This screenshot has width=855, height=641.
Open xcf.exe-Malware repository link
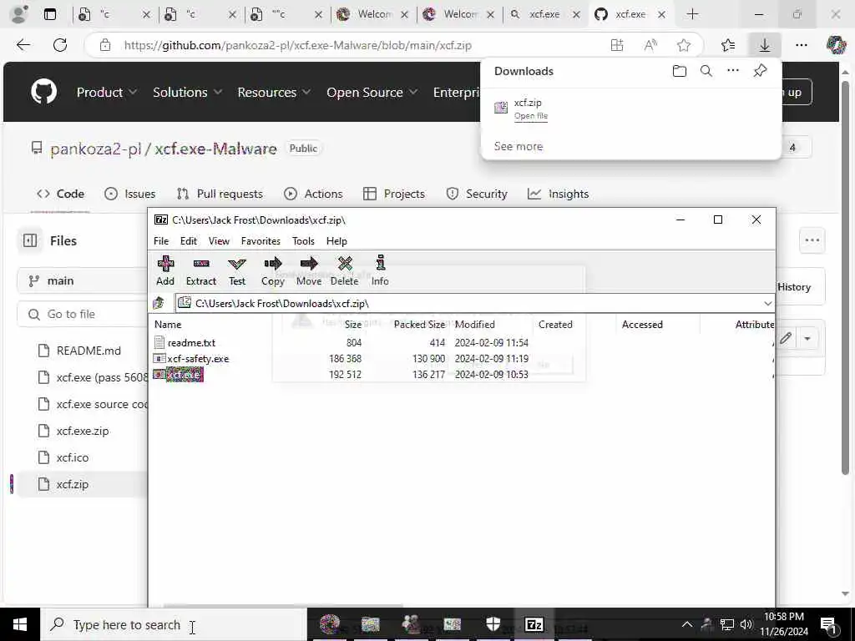coord(215,149)
